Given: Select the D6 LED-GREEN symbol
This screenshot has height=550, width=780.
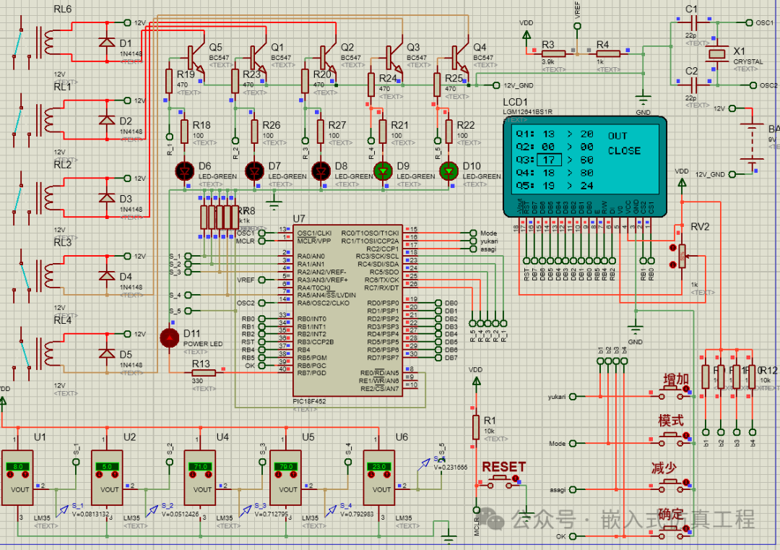Looking at the screenshot, I should click(x=185, y=171).
